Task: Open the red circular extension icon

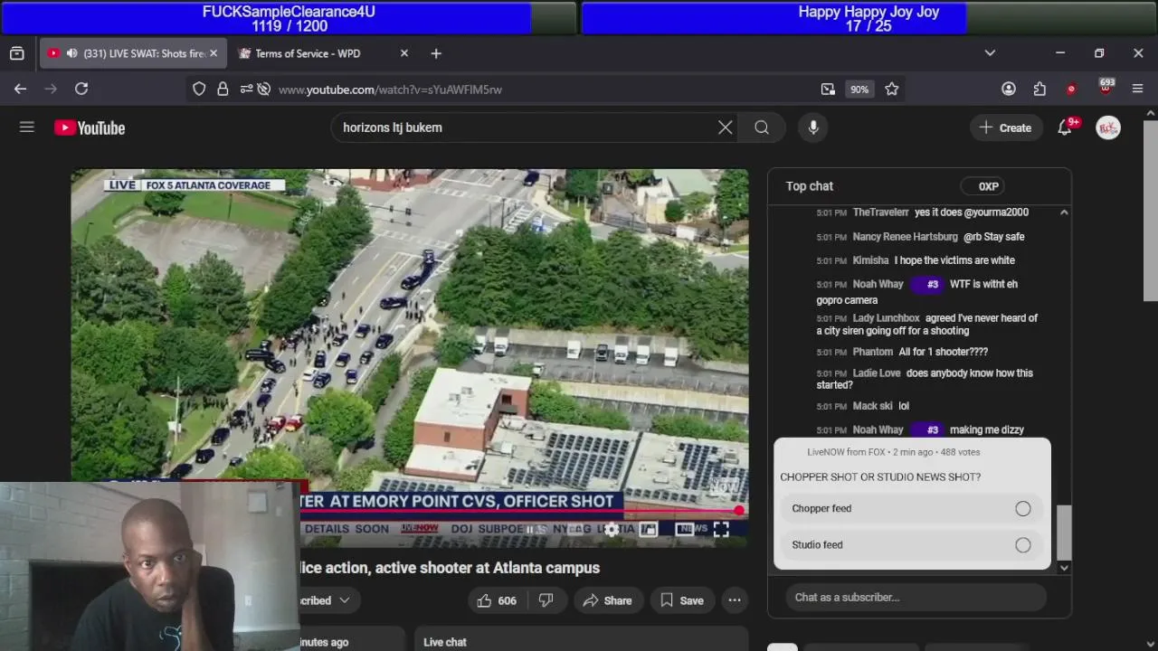Action: [1072, 89]
